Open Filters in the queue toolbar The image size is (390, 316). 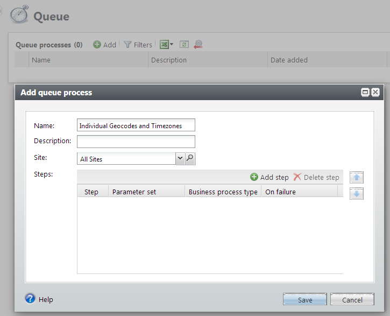pos(138,45)
